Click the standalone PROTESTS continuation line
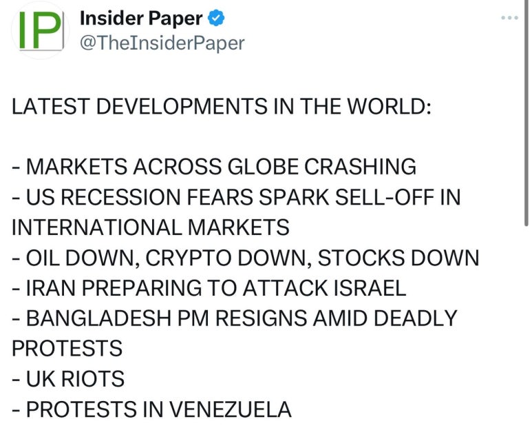 (x=67, y=349)
